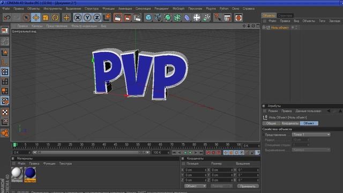Open render settings clapperboard icon
The image size is (343, 193).
click(x=137, y=18)
